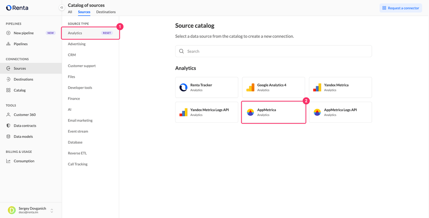Screen dimensions: 429x218
Task: Click the Data models database icon
Action: (x=8, y=137)
